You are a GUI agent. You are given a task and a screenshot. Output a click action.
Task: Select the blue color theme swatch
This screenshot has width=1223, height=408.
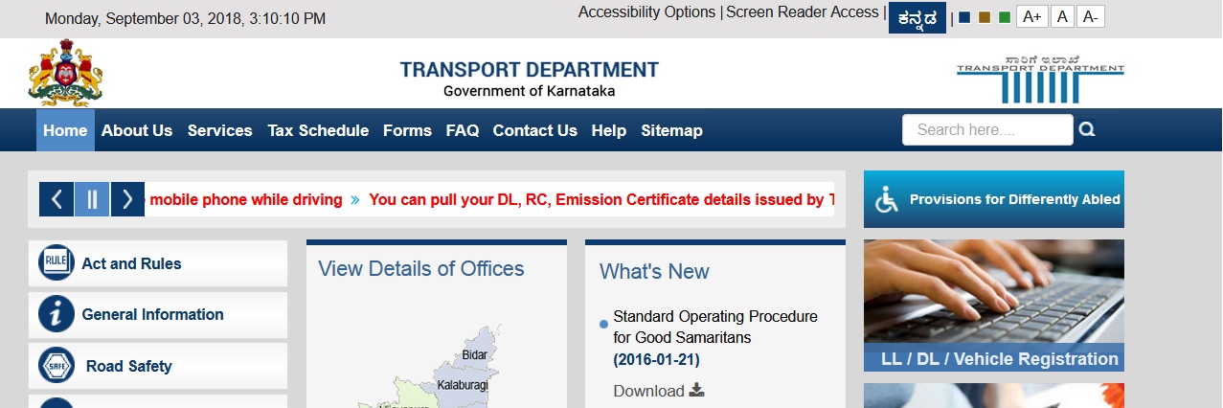[x=964, y=17]
